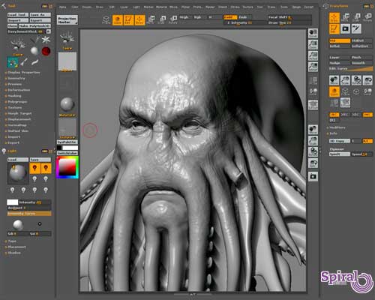The image size is (375, 300).
Task: Pick the star-shaped tool icon
Action: coord(46,40)
